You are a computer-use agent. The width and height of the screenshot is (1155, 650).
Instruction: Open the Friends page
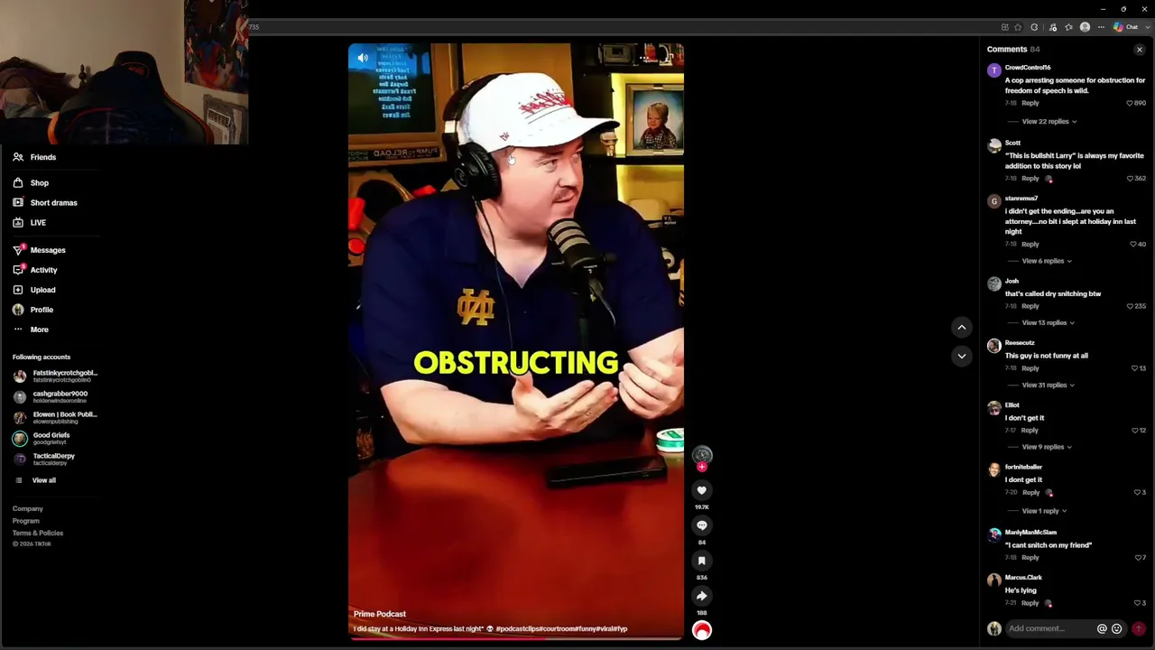point(43,157)
